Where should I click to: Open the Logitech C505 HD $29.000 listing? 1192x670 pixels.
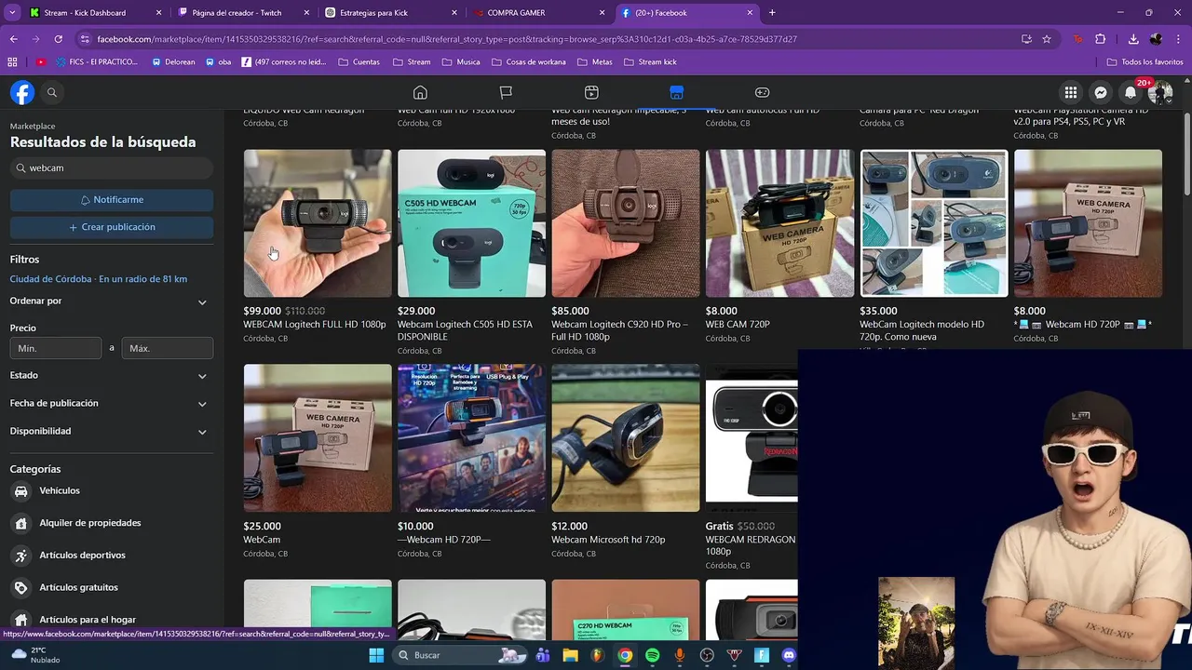(x=471, y=251)
